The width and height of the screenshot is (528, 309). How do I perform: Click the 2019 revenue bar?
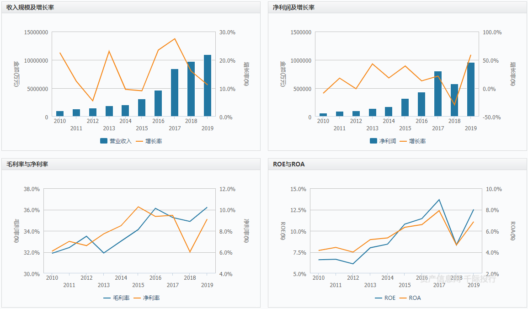[x=208, y=86]
